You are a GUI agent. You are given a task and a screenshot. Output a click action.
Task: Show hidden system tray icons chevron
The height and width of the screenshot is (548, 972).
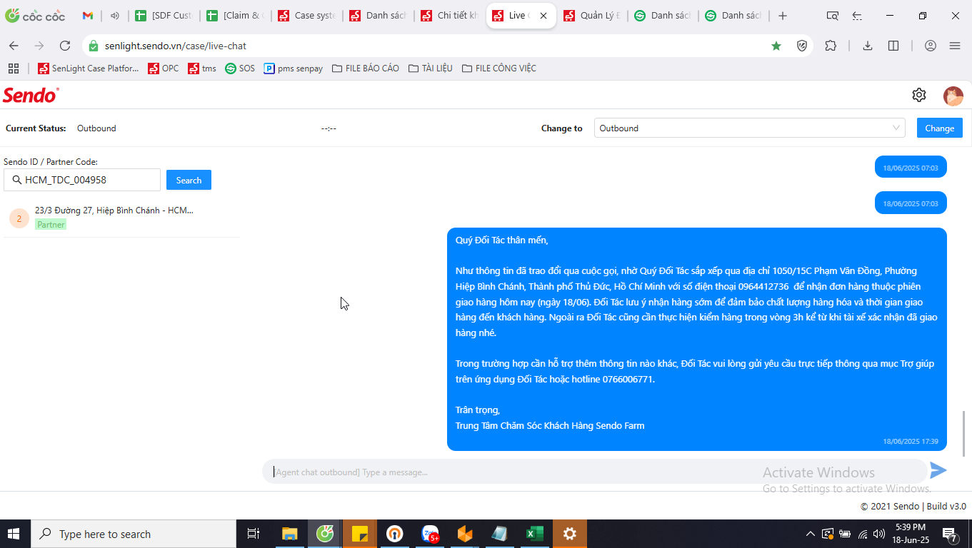pyautogui.click(x=810, y=534)
